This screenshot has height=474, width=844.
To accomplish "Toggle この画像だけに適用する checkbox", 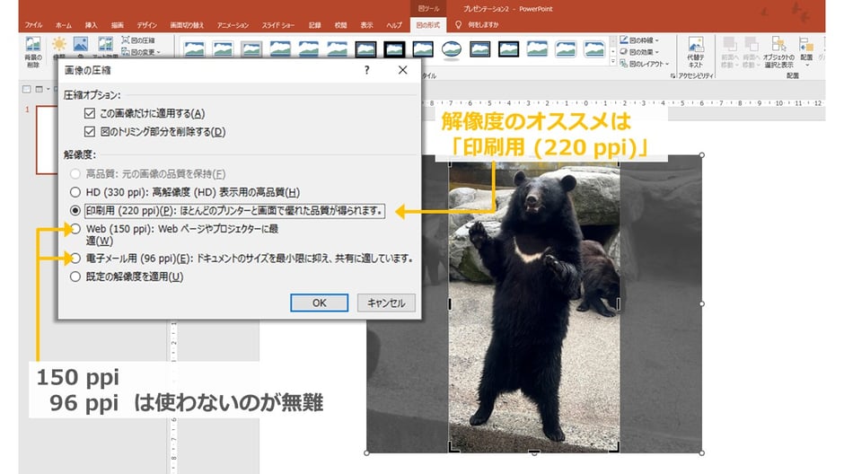I will click(x=90, y=113).
